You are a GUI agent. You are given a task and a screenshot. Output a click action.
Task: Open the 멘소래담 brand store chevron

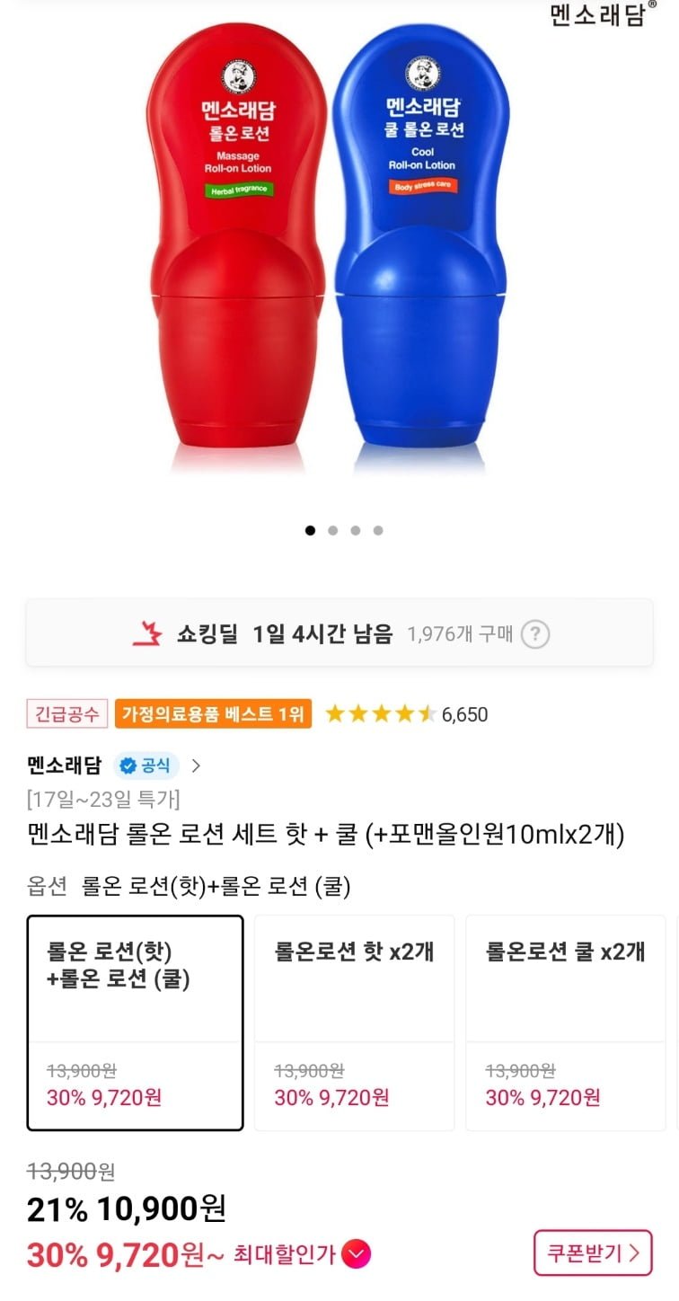[197, 766]
